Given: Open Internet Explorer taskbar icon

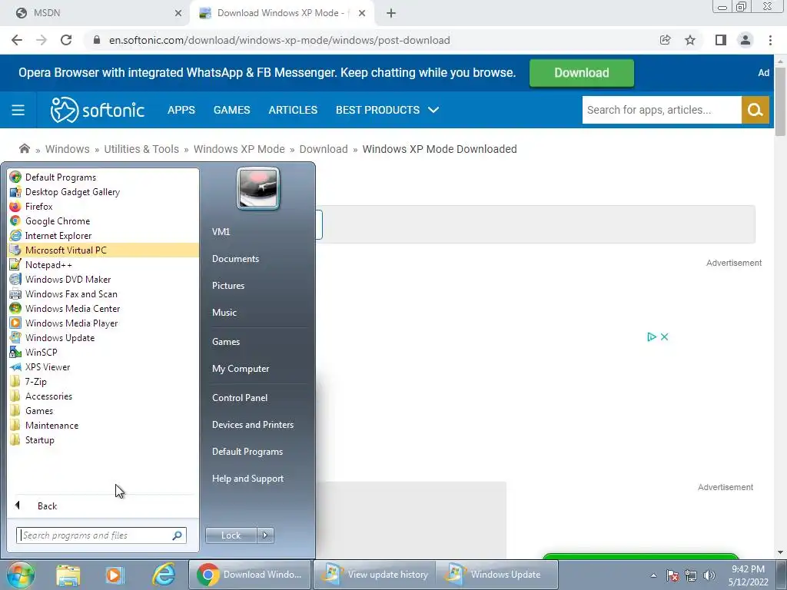Looking at the screenshot, I should click(164, 575).
